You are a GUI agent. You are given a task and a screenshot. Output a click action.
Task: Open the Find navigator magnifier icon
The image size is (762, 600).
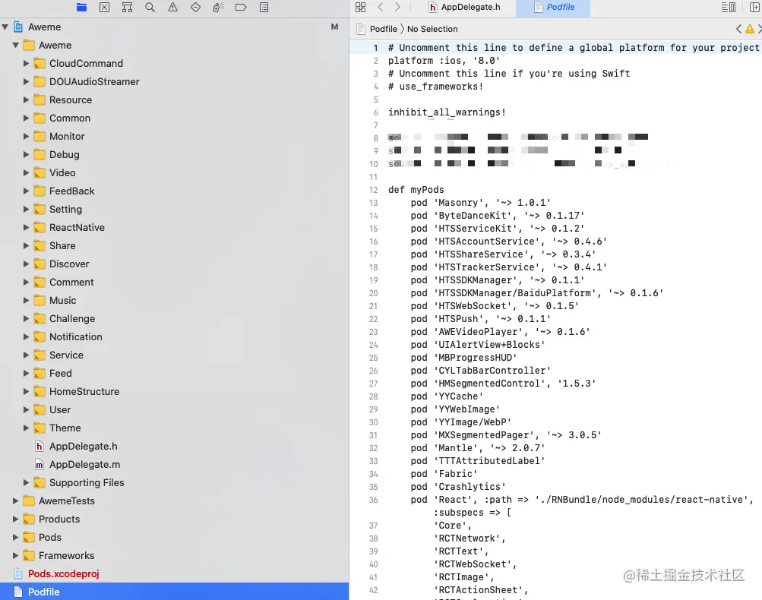[150, 8]
